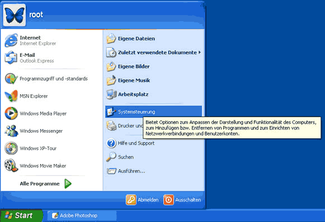Screen dimensions: 325x222
Task: Click the Arbeitsplatz computer icon
Action: tap(111, 94)
